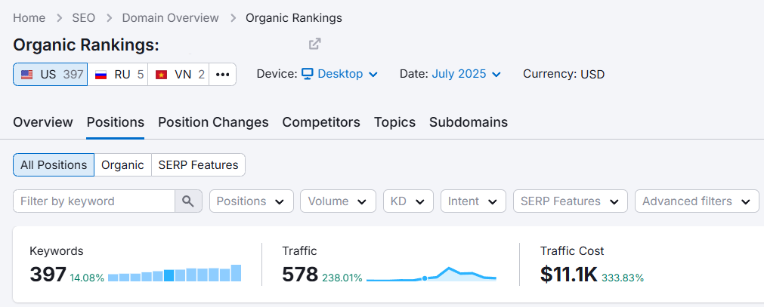Open the Competitors tab
Viewport: 764px width, 307px height.
coord(321,122)
